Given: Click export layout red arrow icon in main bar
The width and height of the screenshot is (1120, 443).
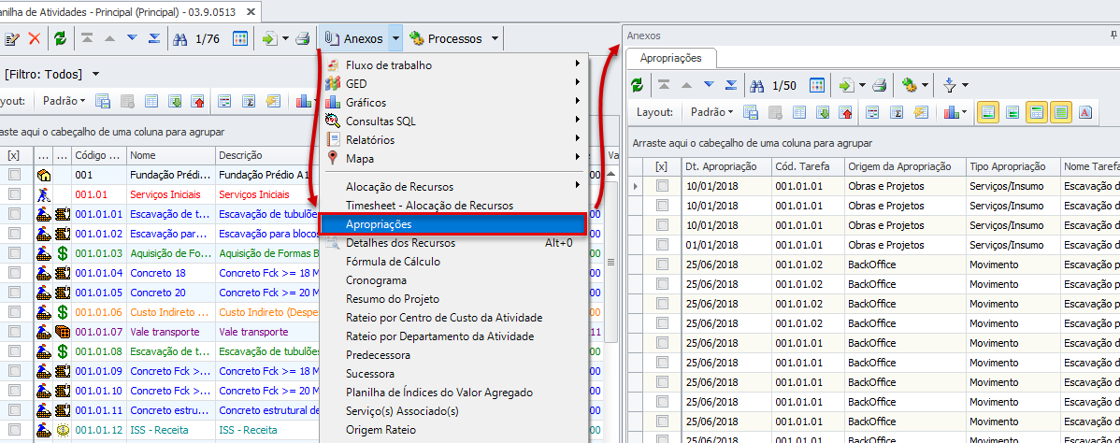Looking at the screenshot, I should pyautogui.click(x=198, y=101).
